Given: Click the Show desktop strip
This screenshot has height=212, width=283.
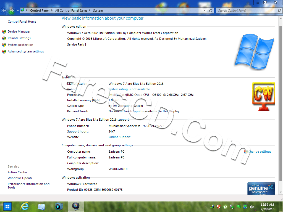Looking at the screenshot, I should tap(282, 206).
